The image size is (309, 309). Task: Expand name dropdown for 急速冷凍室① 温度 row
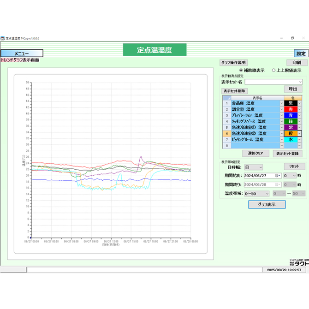(x=282, y=127)
